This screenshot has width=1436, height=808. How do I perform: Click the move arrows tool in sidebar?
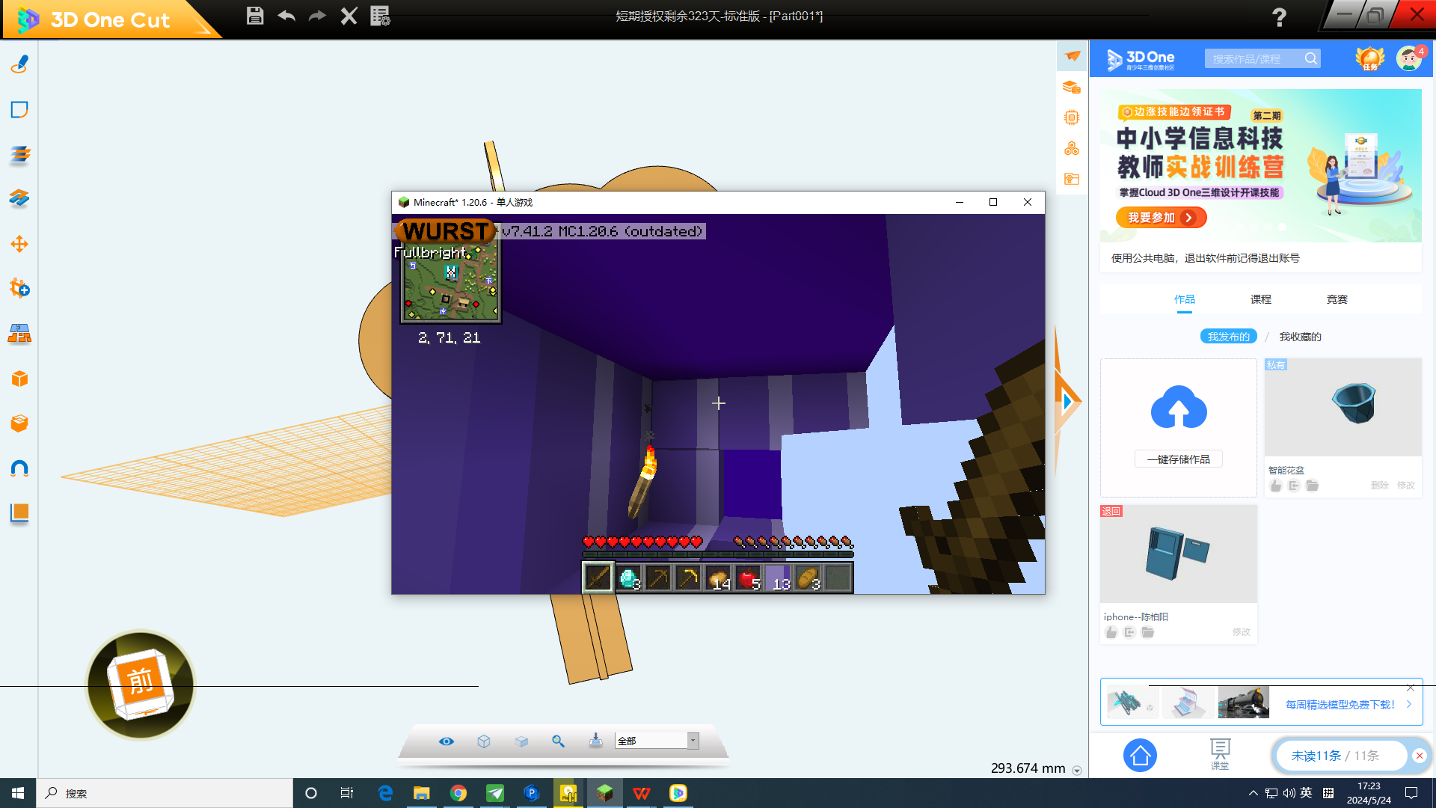tap(19, 244)
